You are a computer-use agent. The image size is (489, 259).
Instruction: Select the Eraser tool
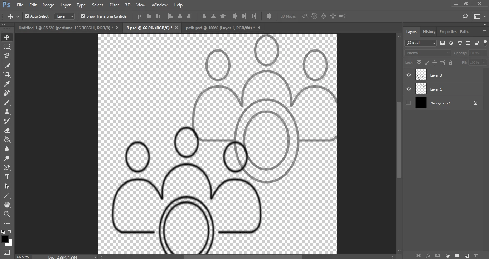click(x=7, y=130)
